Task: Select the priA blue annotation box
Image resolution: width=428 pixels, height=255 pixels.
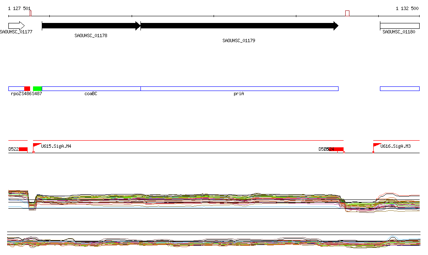Action: 239,88
